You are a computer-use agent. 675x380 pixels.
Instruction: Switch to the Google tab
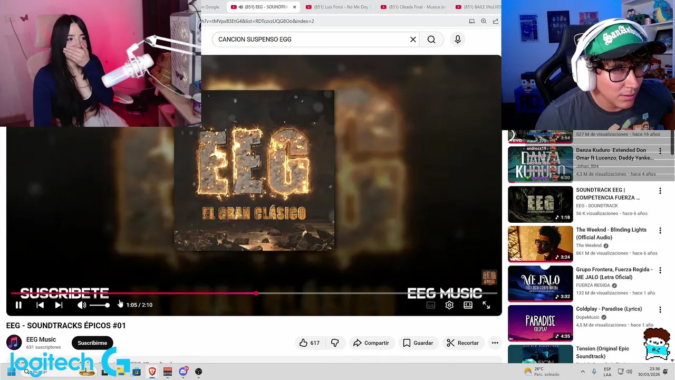(x=211, y=7)
